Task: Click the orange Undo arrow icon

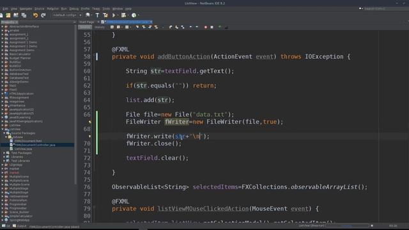Action: click(35, 15)
